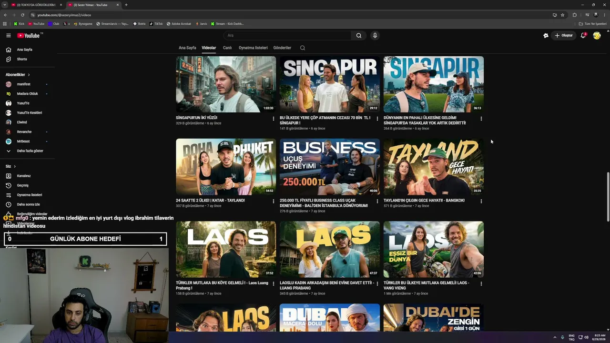Search within channel using magnifier icon
610x343 pixels.
tap(303, 48)
